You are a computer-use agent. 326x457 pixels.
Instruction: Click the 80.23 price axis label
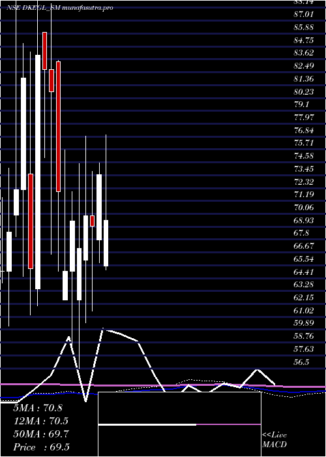[x=304, y=91]
